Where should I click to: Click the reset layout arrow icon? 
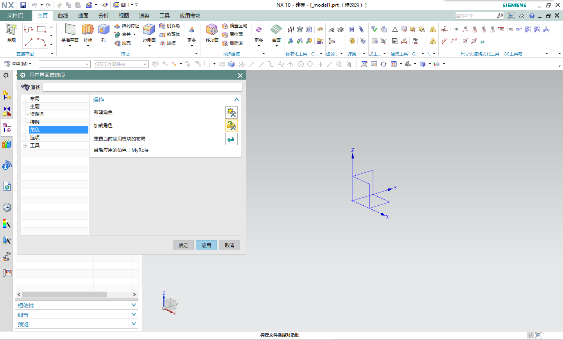pyautogui.click(x=231, y=139)
